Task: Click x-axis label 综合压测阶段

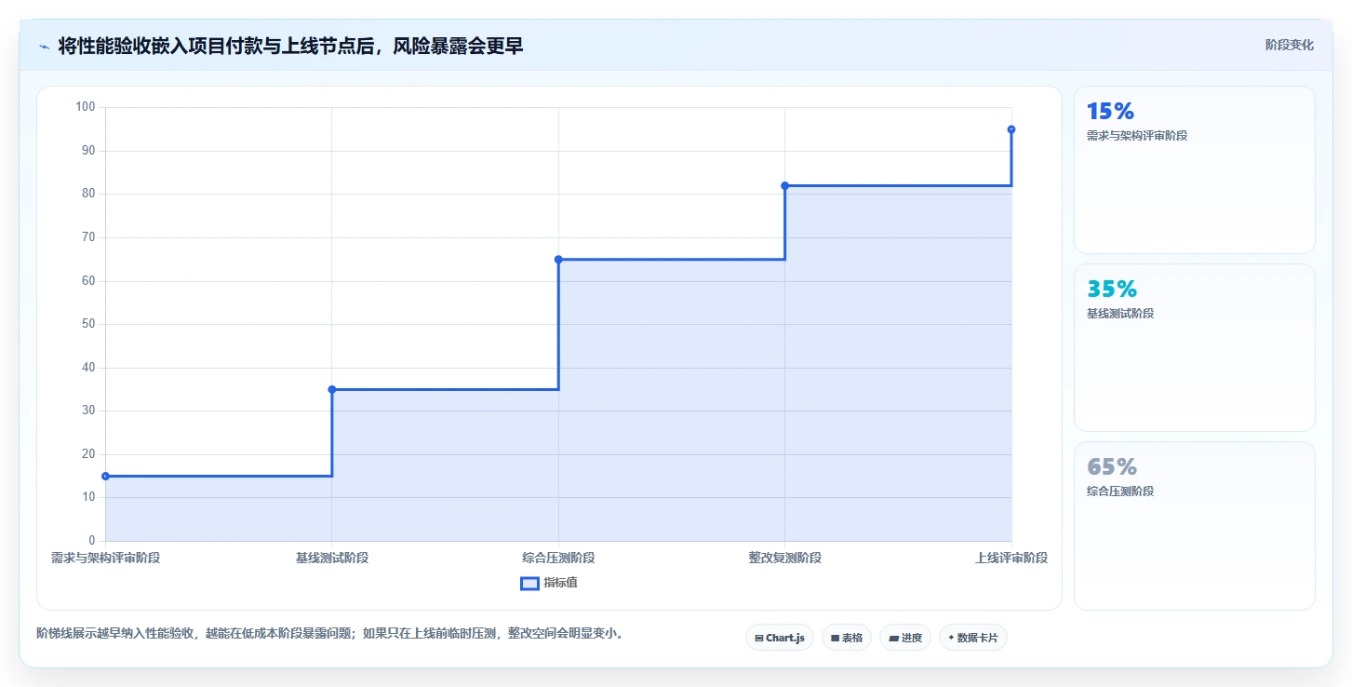Action: 558,559
